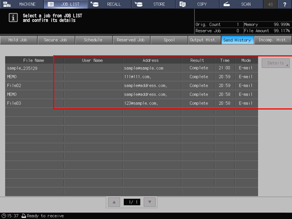Go to next page with down arrow
Viewport: 292px width, 219px height.
(150, 202)
